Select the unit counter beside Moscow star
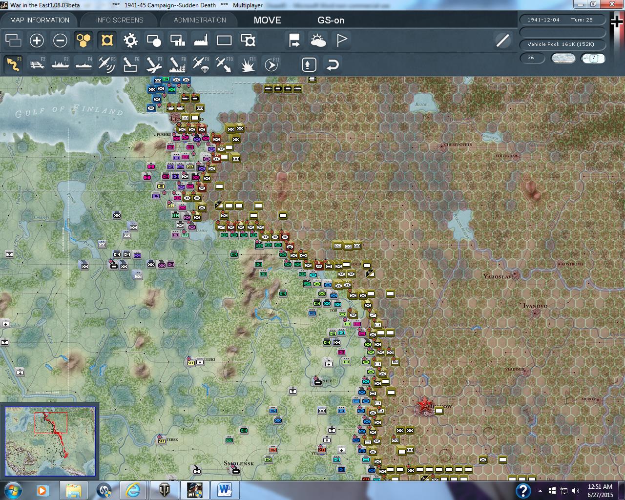The height and width of the screenshot is (500, 625). click(439, 411)
